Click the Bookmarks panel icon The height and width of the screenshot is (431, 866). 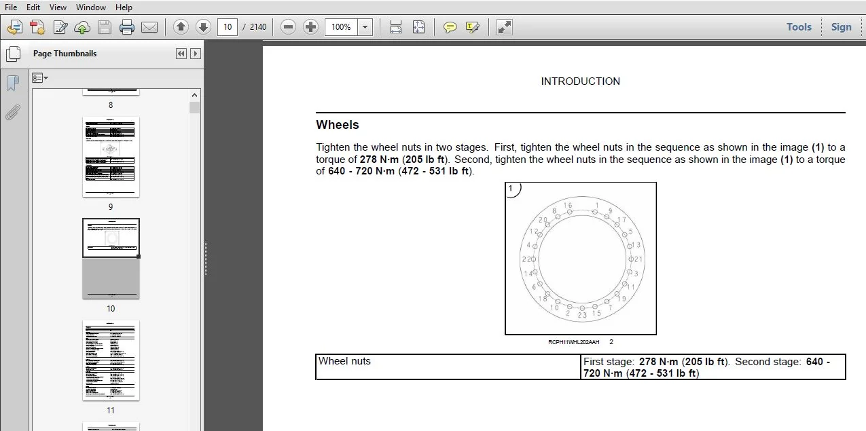[13, 83]
